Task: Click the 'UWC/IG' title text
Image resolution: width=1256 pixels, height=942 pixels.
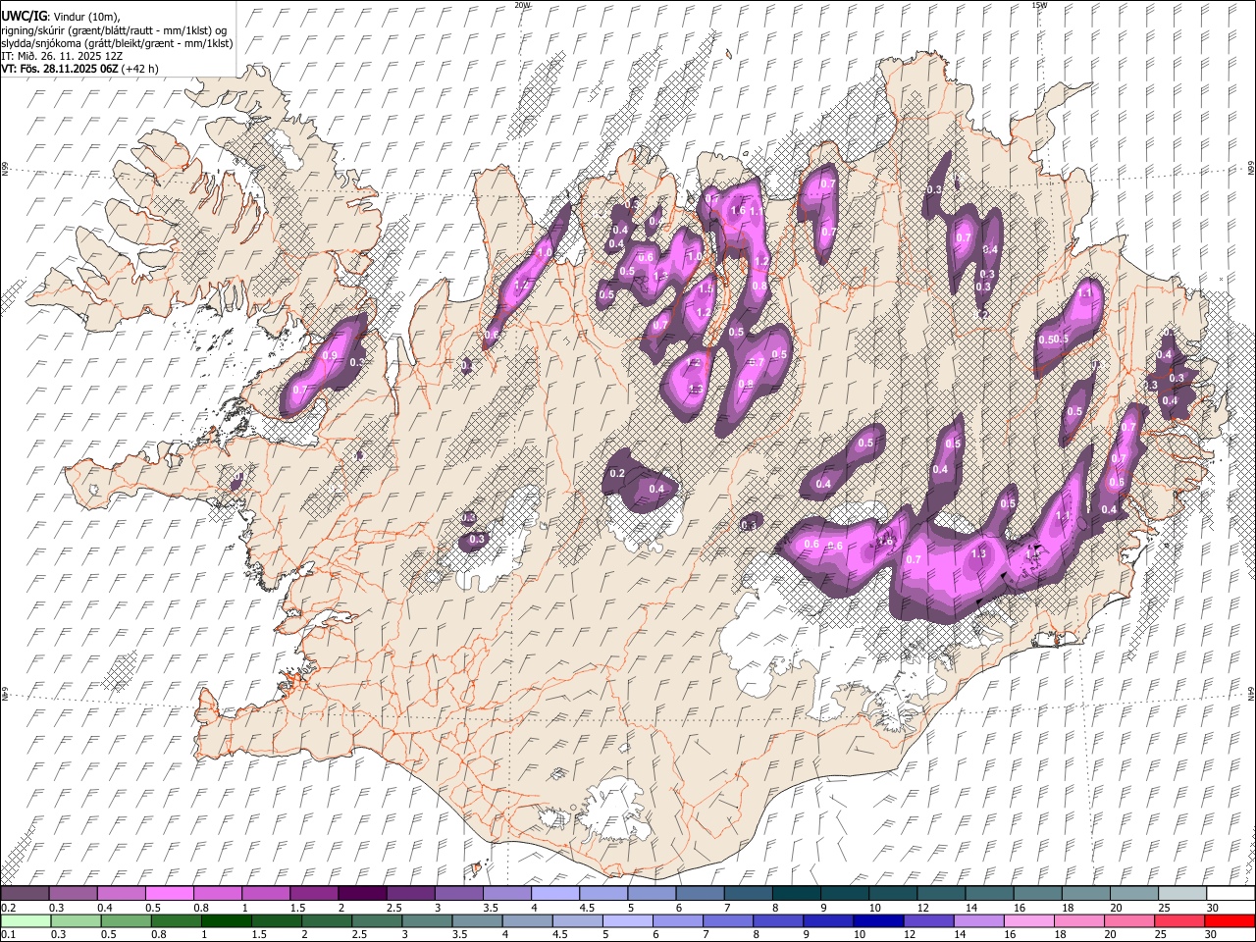Action: [23, 17]
